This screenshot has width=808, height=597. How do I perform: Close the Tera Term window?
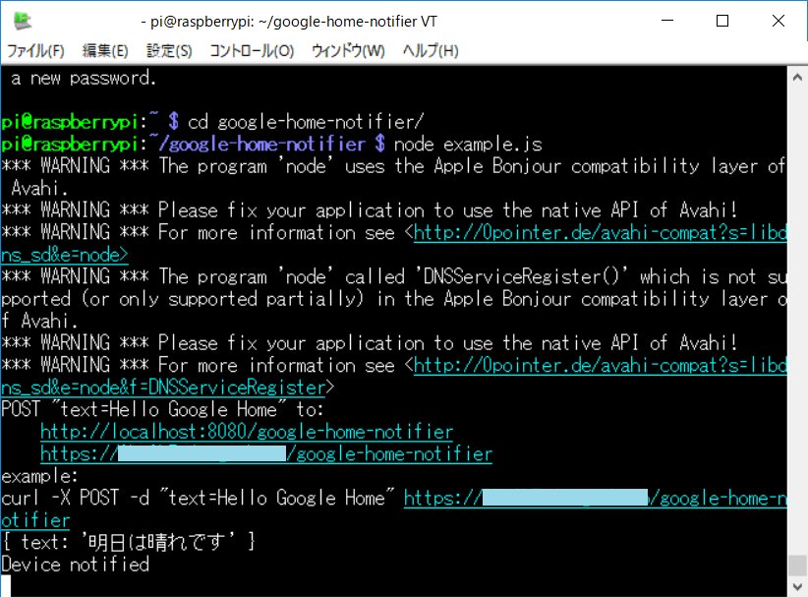click(779, 21)
